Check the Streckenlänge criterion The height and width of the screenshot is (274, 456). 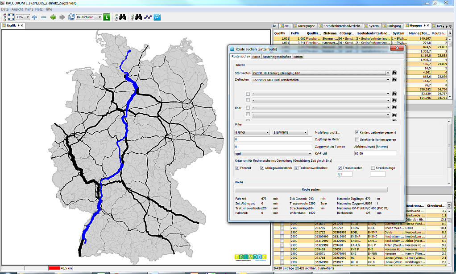pos(373,168)
